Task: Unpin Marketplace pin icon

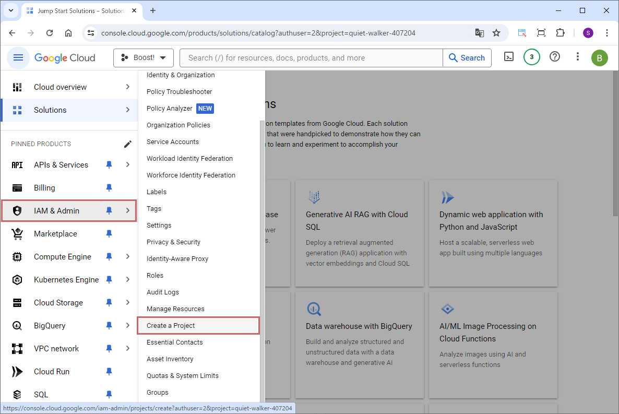Action: (109, 233)
